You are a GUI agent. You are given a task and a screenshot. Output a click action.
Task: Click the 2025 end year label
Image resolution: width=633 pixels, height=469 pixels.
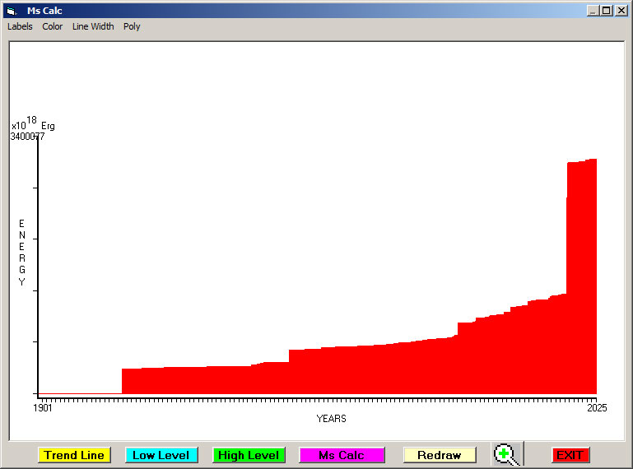pos(596,407)
